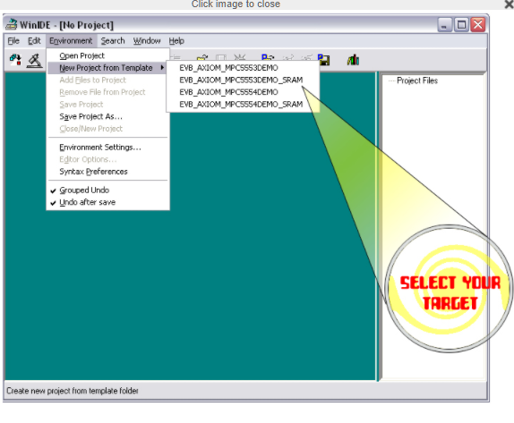
Task: Choose Save Project As menu entry
Action: coord(90,116)
